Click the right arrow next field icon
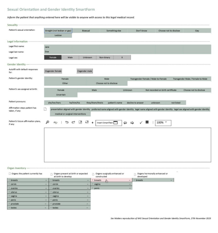Screen dimensions: 218x233 pos(132,123)
